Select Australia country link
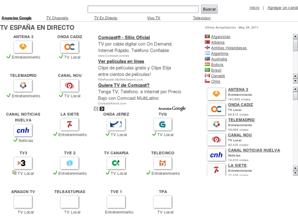298x223 pixels. 219,59
